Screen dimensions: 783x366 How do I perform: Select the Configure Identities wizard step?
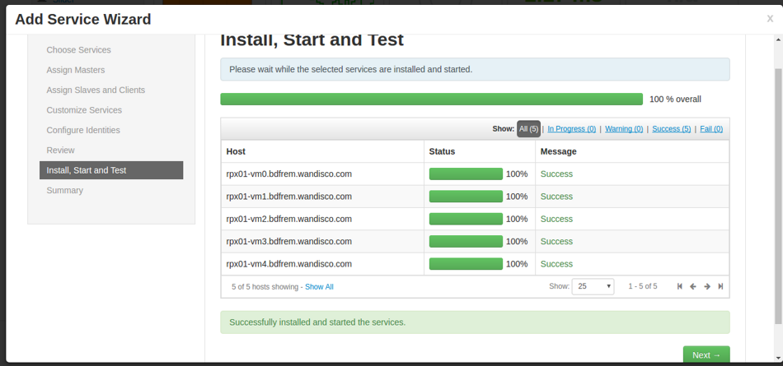click(83, 130)
